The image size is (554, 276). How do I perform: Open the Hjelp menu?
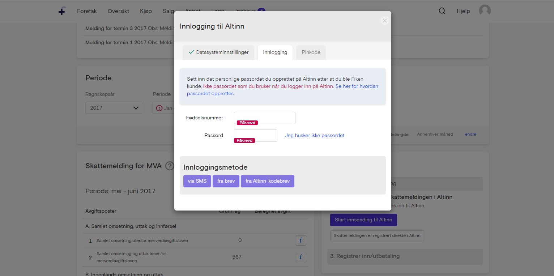(x=463, y=11)
